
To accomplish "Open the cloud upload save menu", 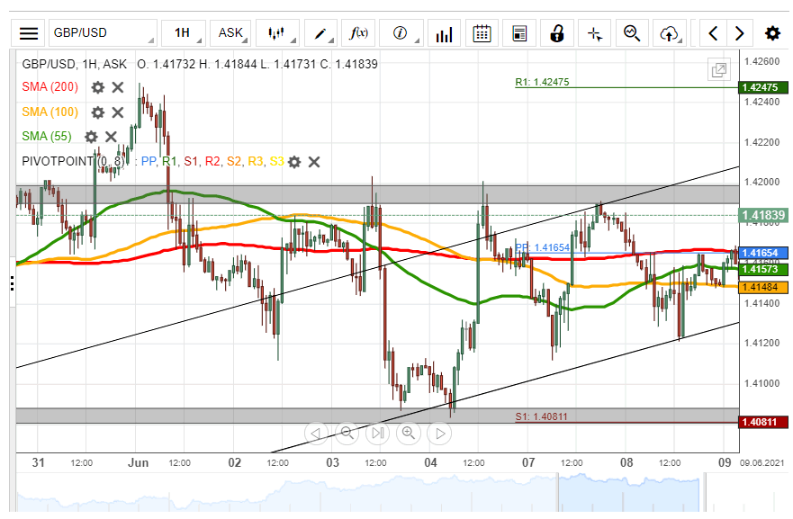I will point(670,33).
